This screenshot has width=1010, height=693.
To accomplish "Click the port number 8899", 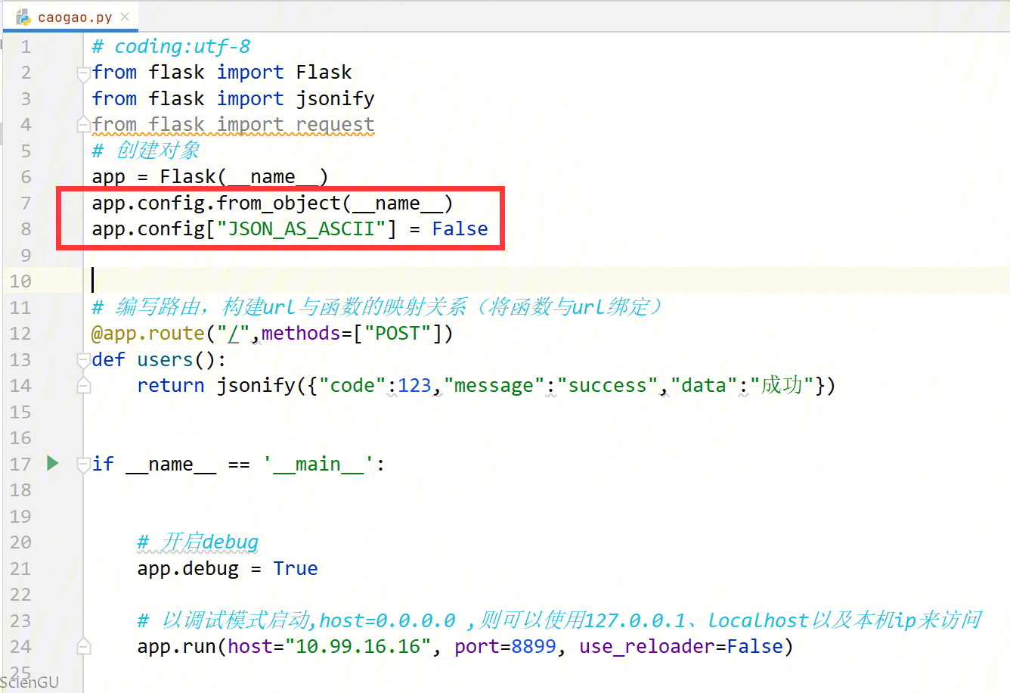I will pos(533,647).
